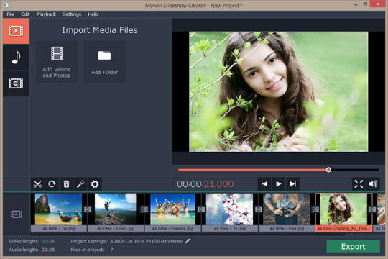Click transition icon after 51.jpg clip
This screenshot has height=259, width=388.
tap(259, 209)
